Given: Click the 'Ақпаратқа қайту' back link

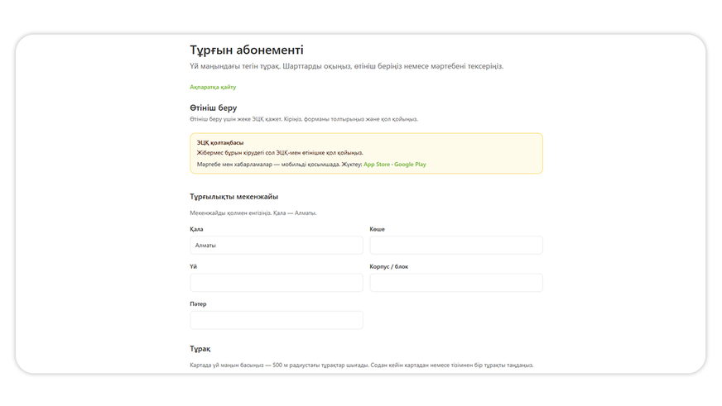Looking at the screenshot, I should click(213, 87).
